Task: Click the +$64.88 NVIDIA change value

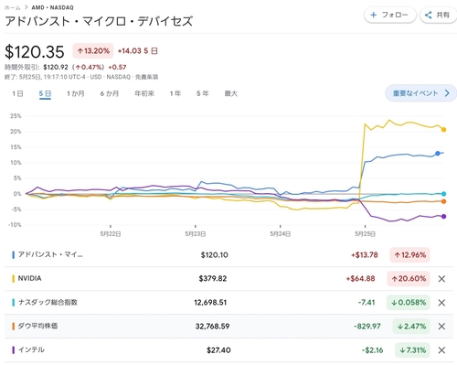Action: [x=360, y=279]
